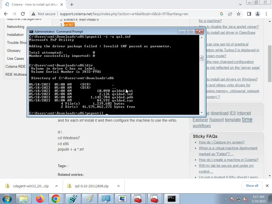This screenshot has width=272, height=204.
Task: Open How do I Capture my screen FAQ
Action: [222, 142]
